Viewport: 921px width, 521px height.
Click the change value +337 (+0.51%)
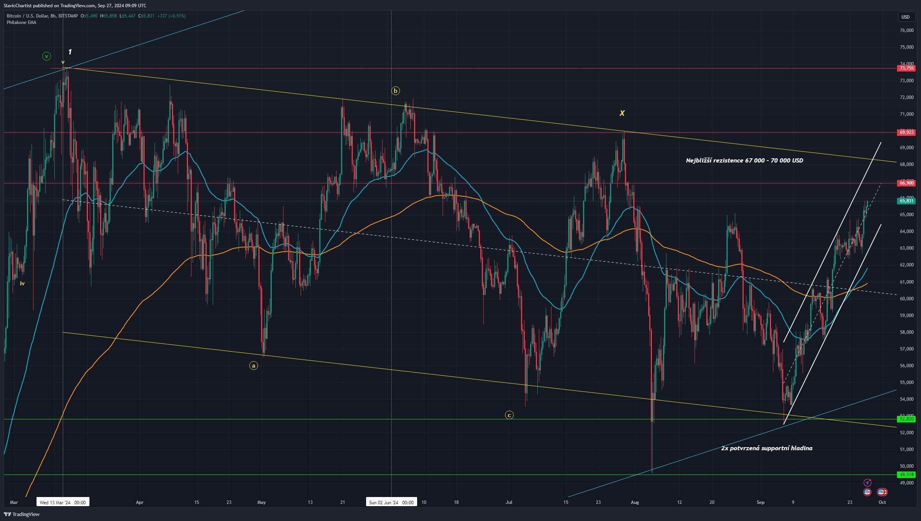point(171,16)
